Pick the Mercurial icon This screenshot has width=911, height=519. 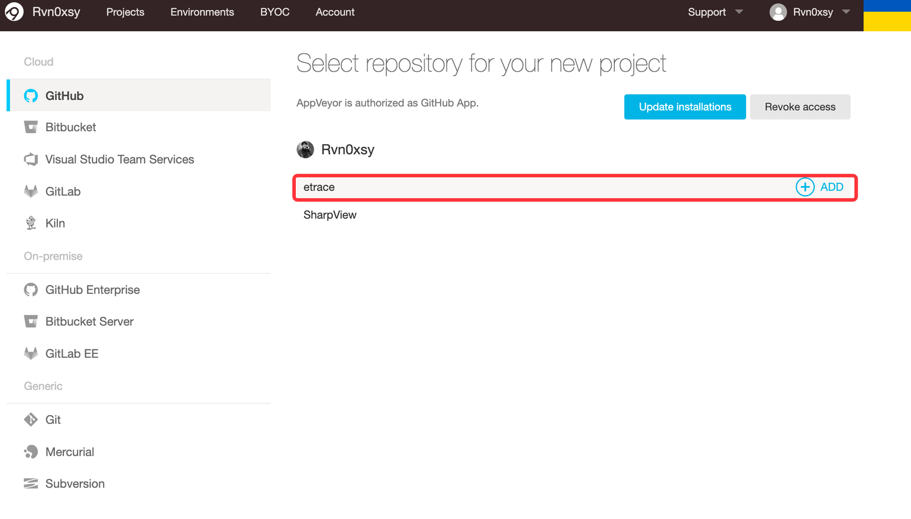[x=31, y=452]
